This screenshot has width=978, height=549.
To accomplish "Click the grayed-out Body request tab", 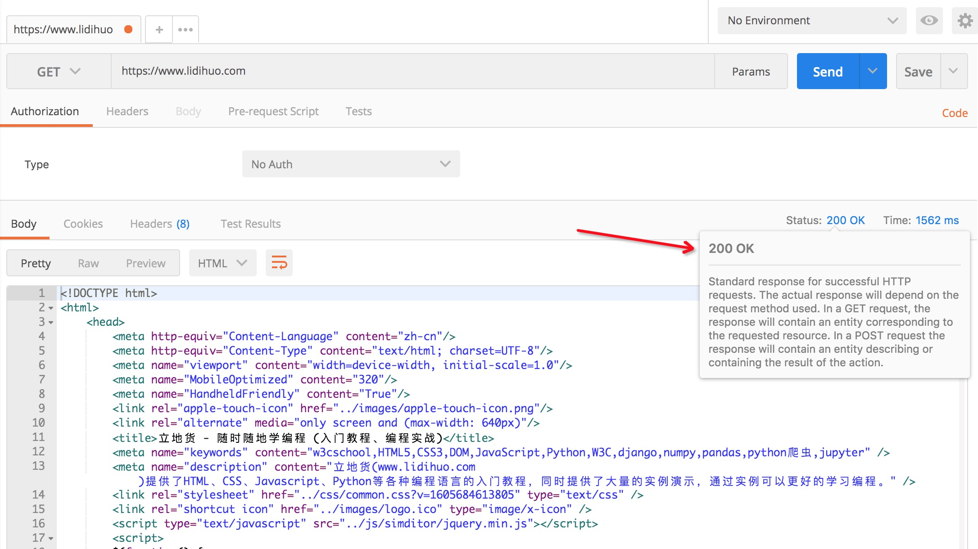I will (x=188, y=112).
